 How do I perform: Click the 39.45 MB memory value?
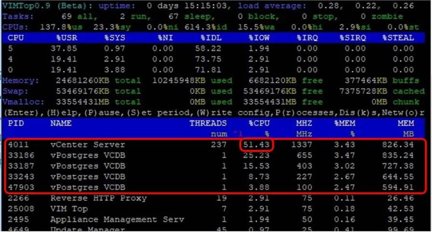point(401,219)
